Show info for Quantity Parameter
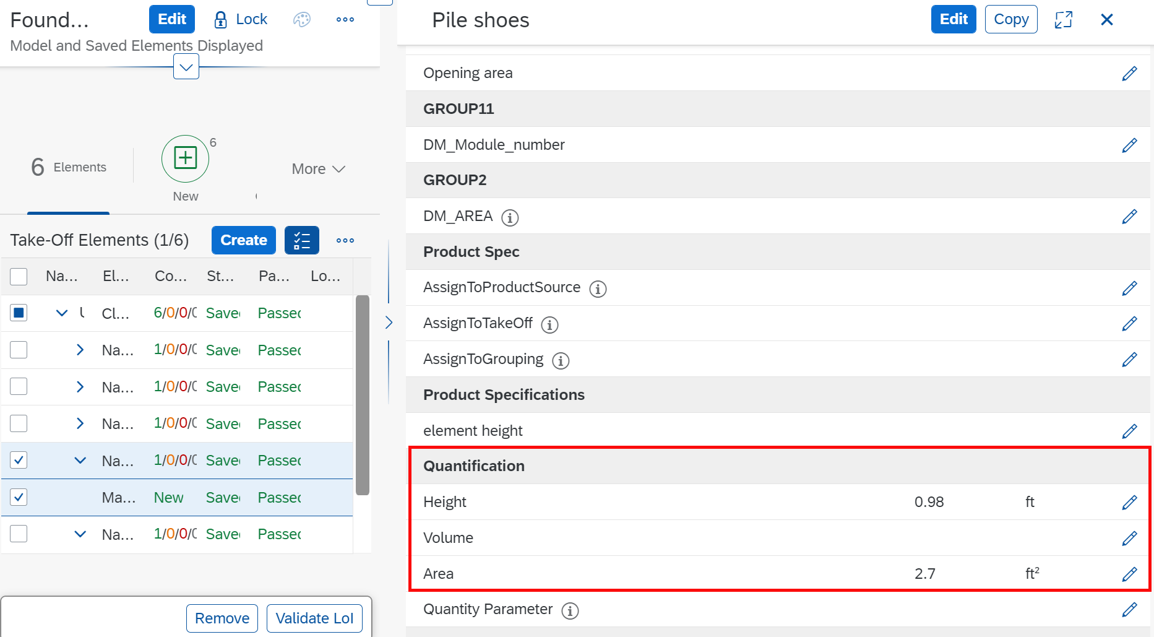The height and width of the screenshot is (637, 1154). coord(570,610)
